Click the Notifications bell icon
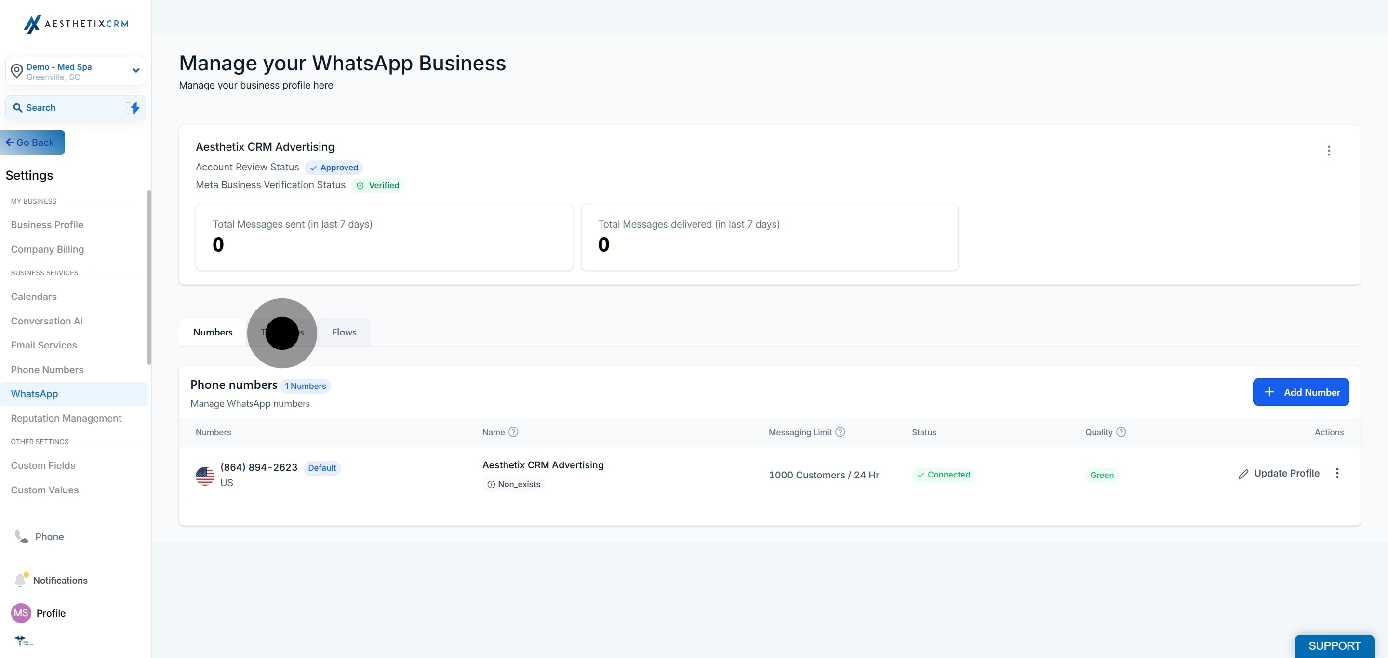The height and width of the screenshot is (658, 1388). coord(20,580)
